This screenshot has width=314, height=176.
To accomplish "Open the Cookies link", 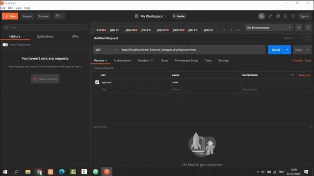I will pos(297,61).
